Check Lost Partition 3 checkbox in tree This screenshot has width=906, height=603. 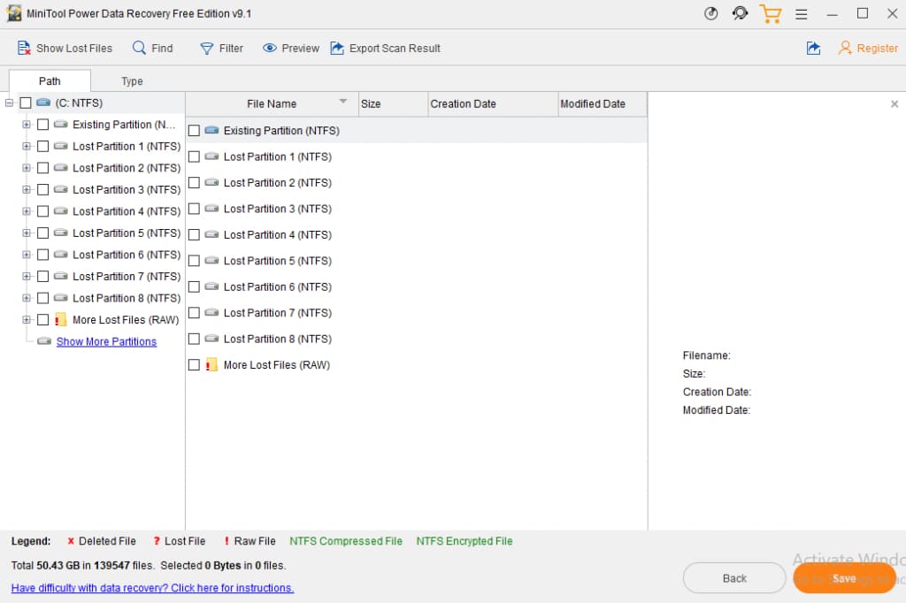(42, 189)
